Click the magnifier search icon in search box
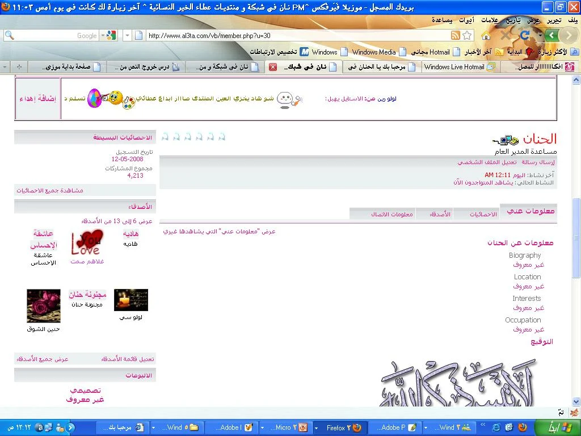This screenshot has height=436, width=581. (9, 35)
